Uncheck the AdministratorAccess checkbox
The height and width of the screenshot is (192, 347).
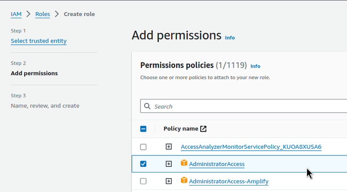click(x=143, y=164)
